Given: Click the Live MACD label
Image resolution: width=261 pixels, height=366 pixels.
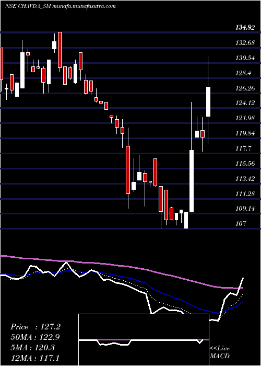Looking at the screenshot, I should [x=220, y=352].
